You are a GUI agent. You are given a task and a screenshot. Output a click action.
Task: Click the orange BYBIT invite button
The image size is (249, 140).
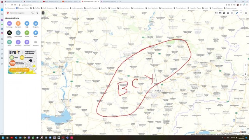pos(19,70)
